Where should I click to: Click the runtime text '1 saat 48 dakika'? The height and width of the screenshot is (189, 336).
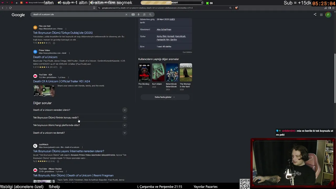click(164, 46)
